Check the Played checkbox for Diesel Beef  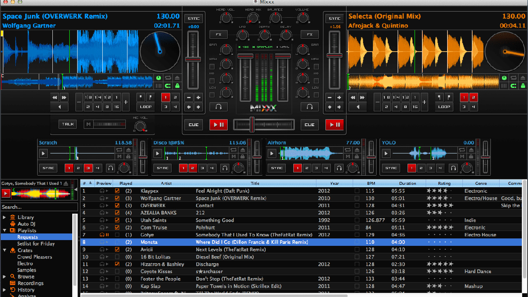point(117,257)
